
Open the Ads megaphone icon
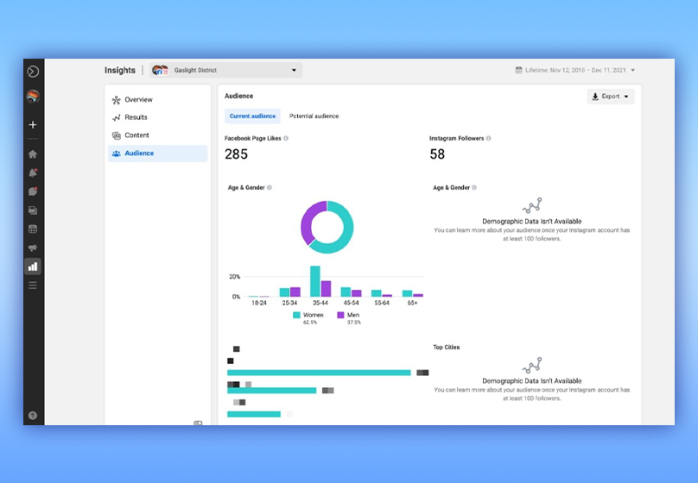coord(33,248)
